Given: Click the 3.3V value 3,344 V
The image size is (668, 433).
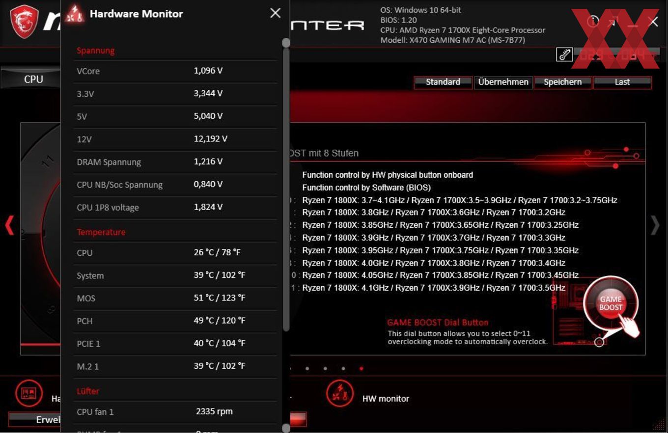Looking at the screenshot, I should click(208, 93).
